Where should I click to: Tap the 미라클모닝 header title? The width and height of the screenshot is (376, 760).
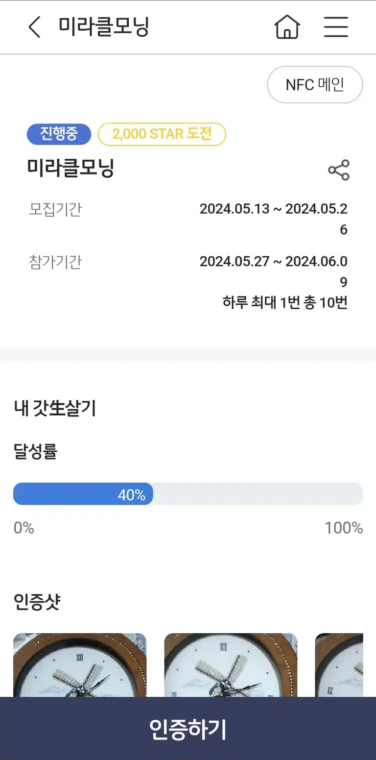click(x=104, y=26)
